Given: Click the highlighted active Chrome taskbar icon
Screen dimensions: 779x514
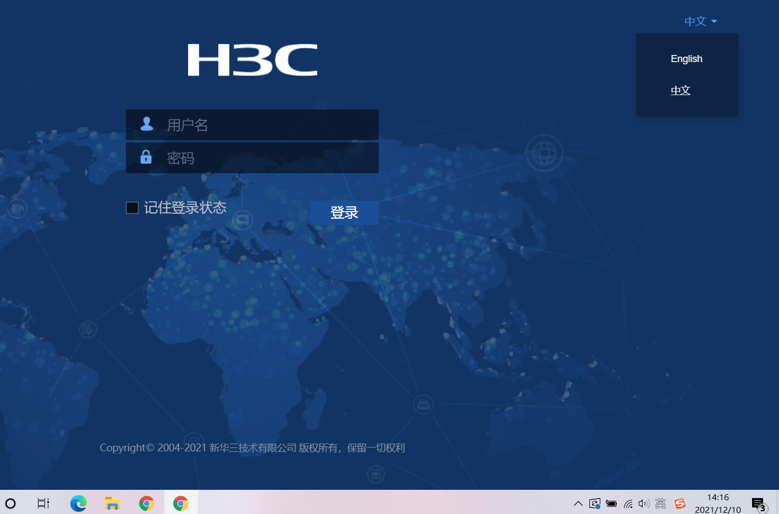Looking at the screenshot, I should (x=180, y=503).
